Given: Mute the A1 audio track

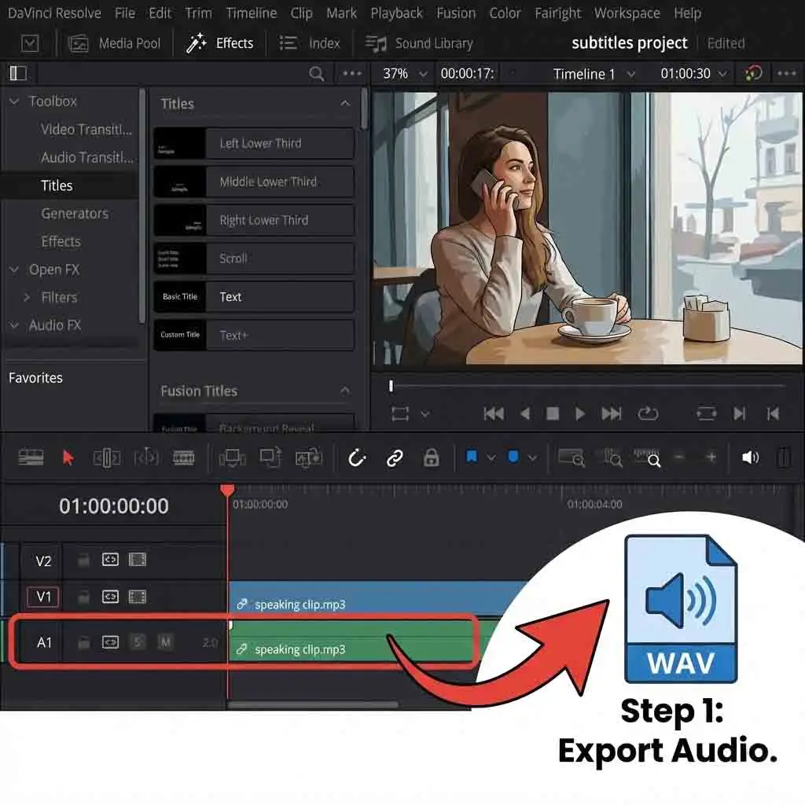Looking at the screenshot, I should click(165, 642).
